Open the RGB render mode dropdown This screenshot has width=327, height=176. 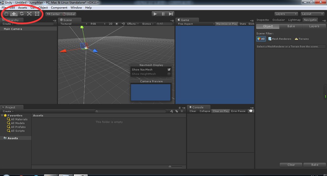click(98, 24)
